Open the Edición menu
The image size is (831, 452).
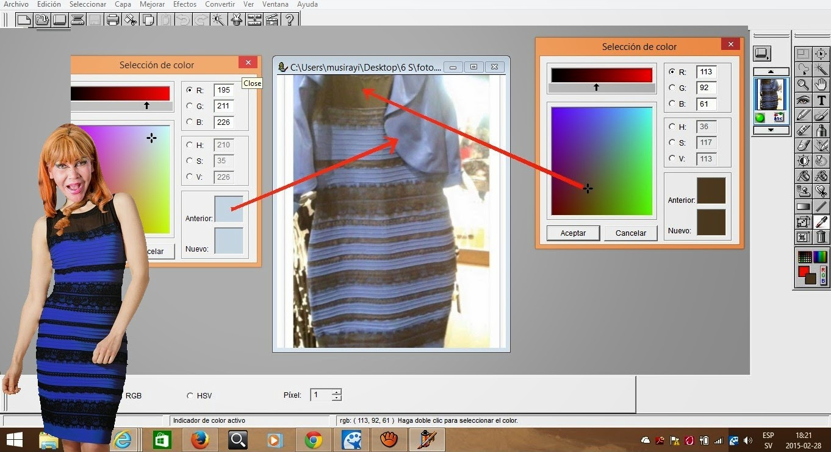49,4
